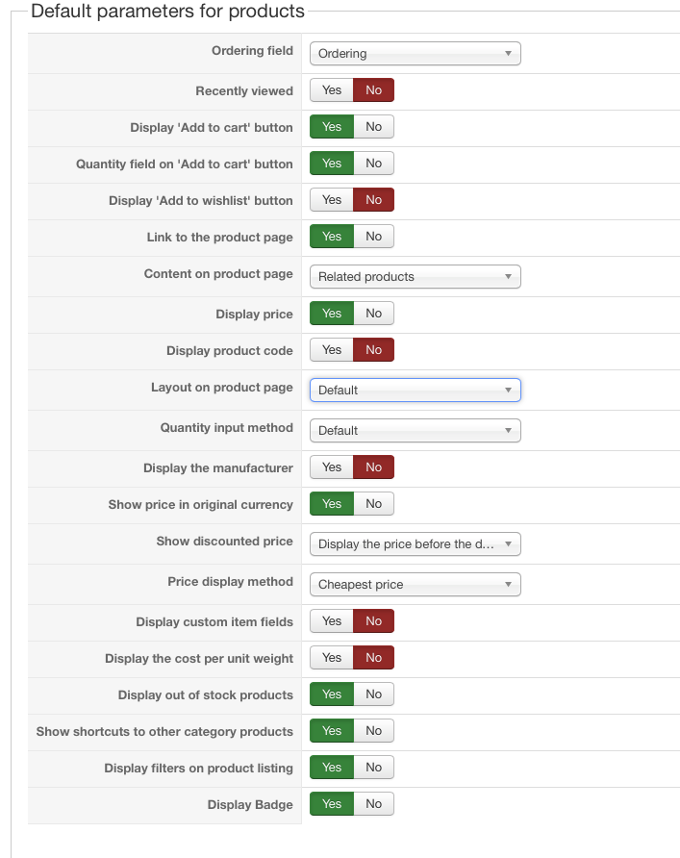Image resolution: width=680 pixels, height=858 pixels.
Task: Expand Content on product page dropdown
Action: point(415,277)
